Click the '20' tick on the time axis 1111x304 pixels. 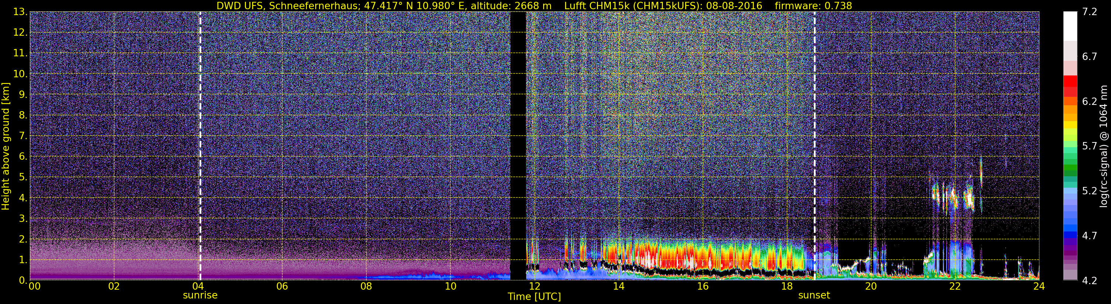(x=871, y=286)
